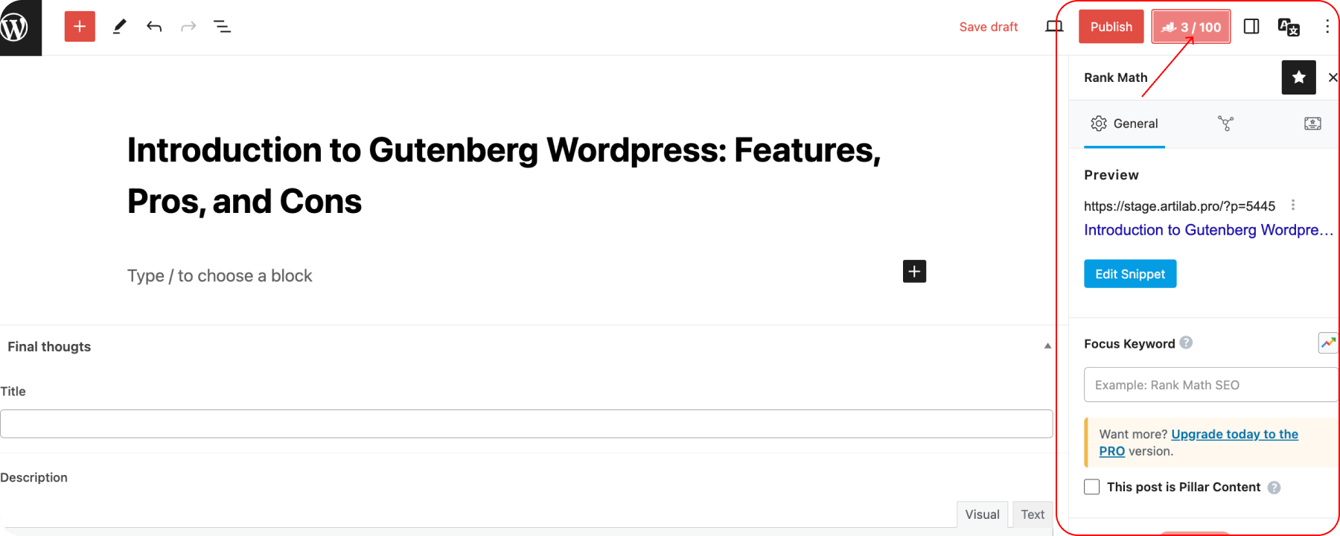Open the permalink three-dot options menu
The image size is (1340, 536).
coord(1293,205)
